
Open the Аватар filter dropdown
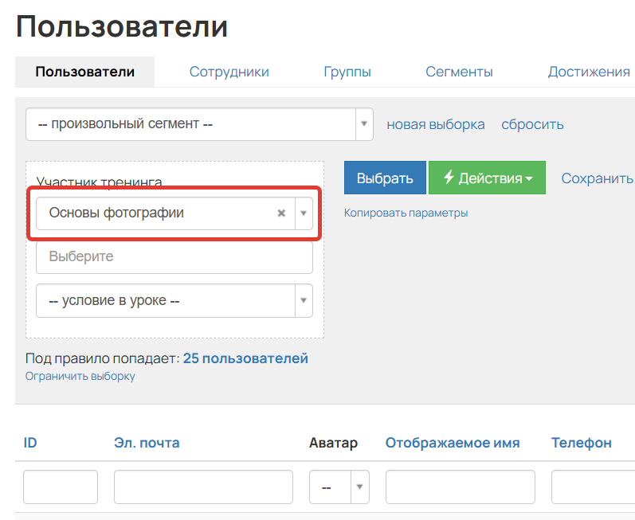(x=339, y=487)
